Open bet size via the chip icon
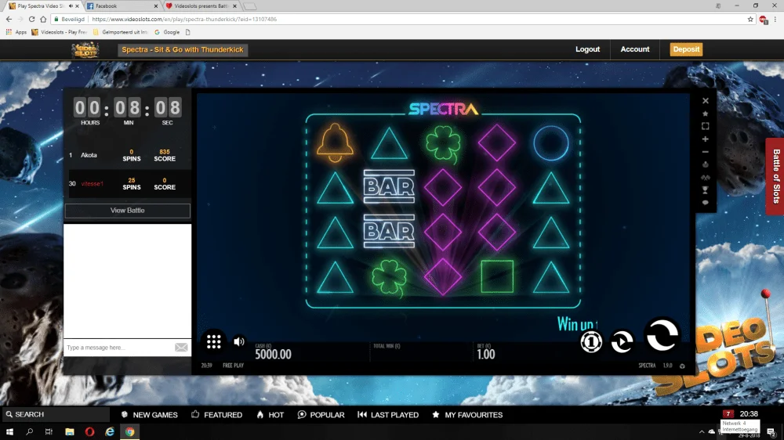Image resolution: width=784 pixels, height=440 pixels. pos(591,342)
